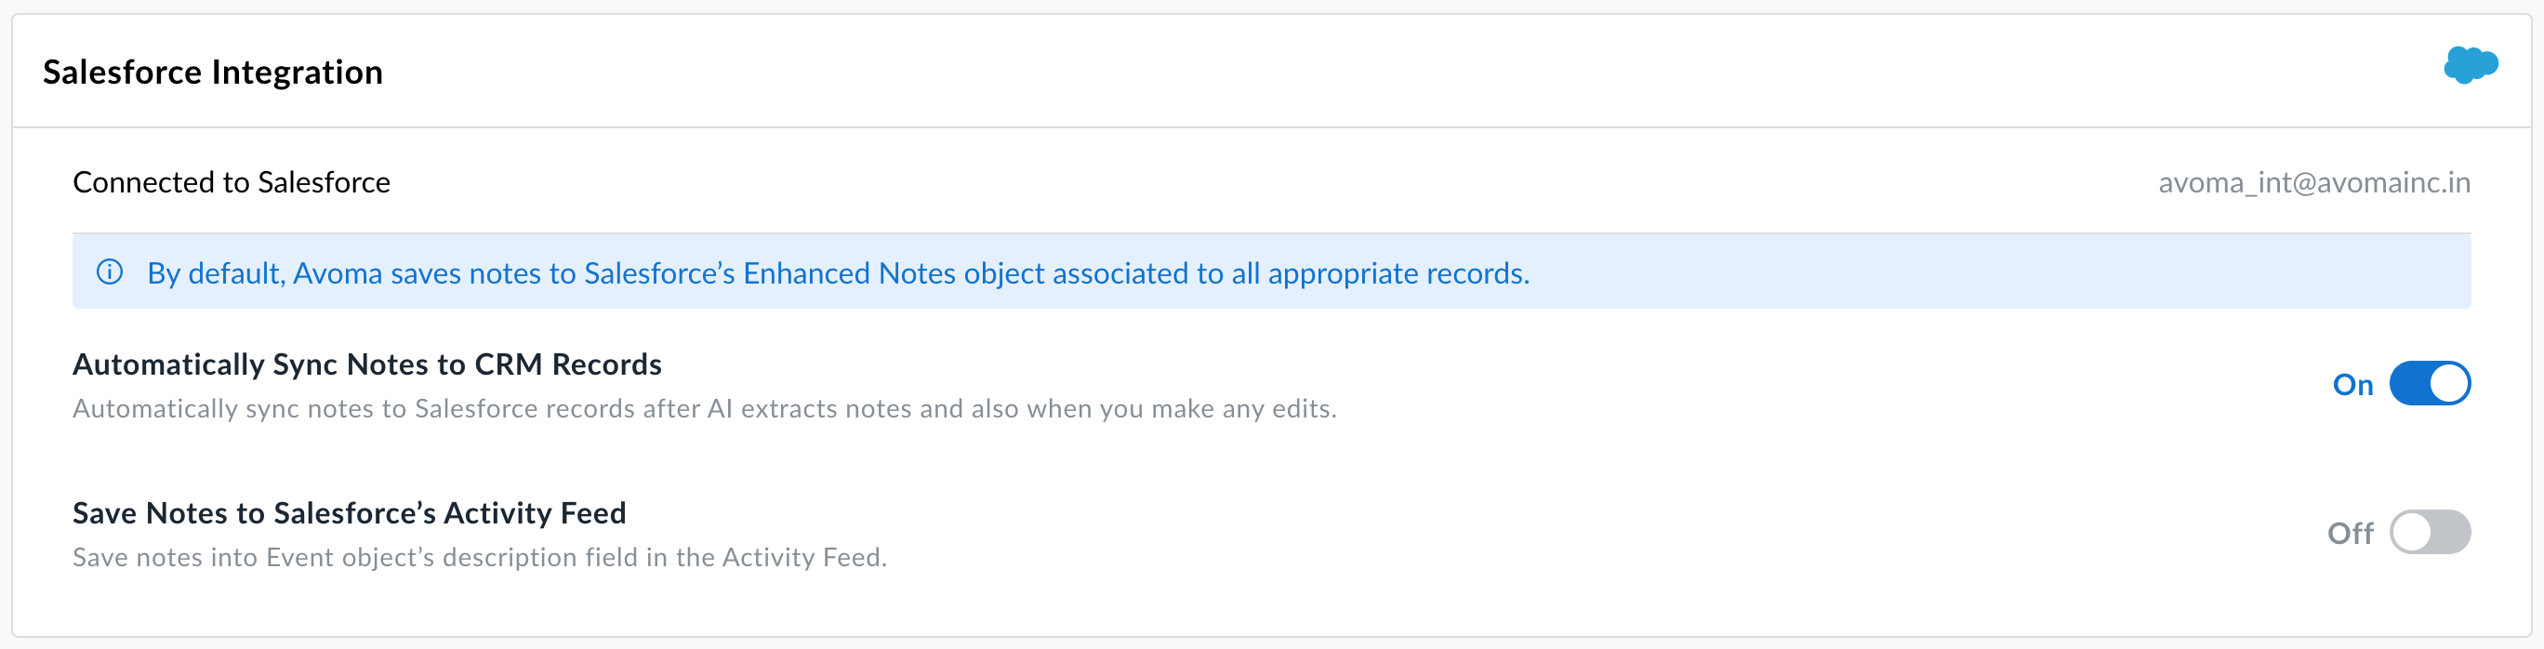
Task: Click the blue "On" status label
Action: [2352, 384]
